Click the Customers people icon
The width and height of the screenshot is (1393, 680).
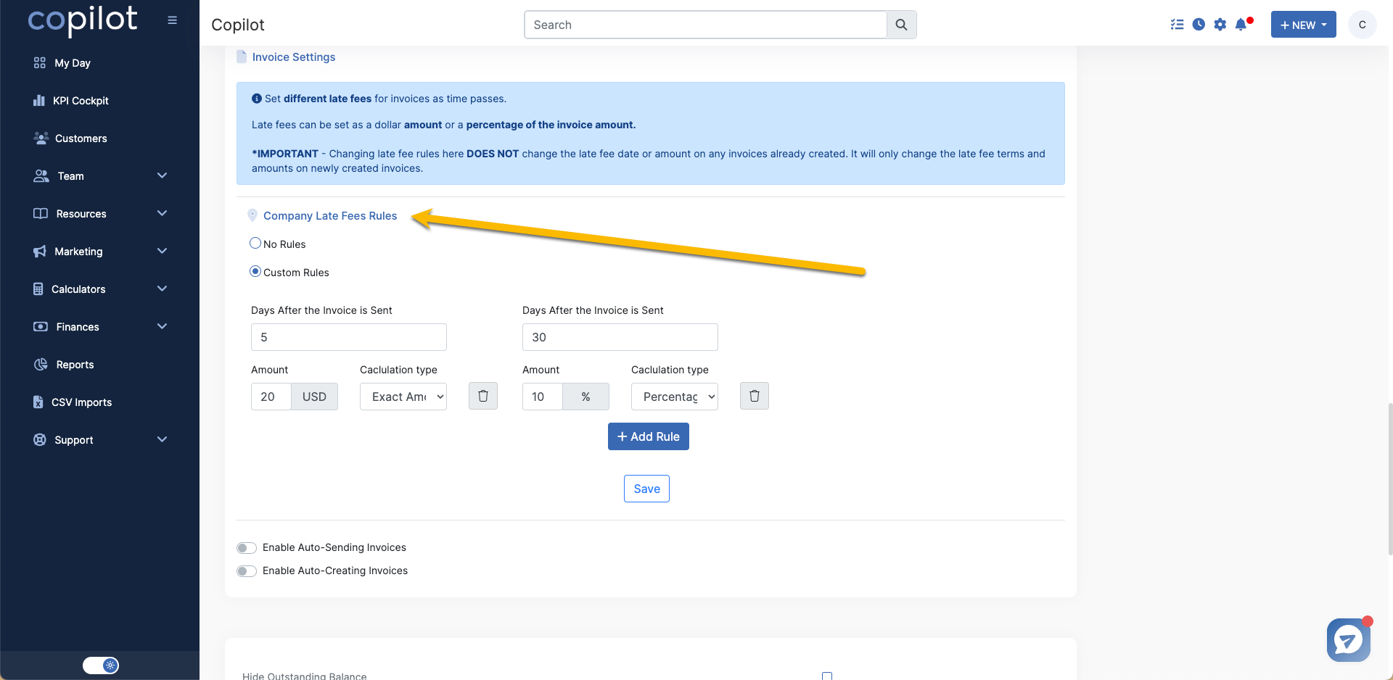pyautogui.click(x=41, y=138)
